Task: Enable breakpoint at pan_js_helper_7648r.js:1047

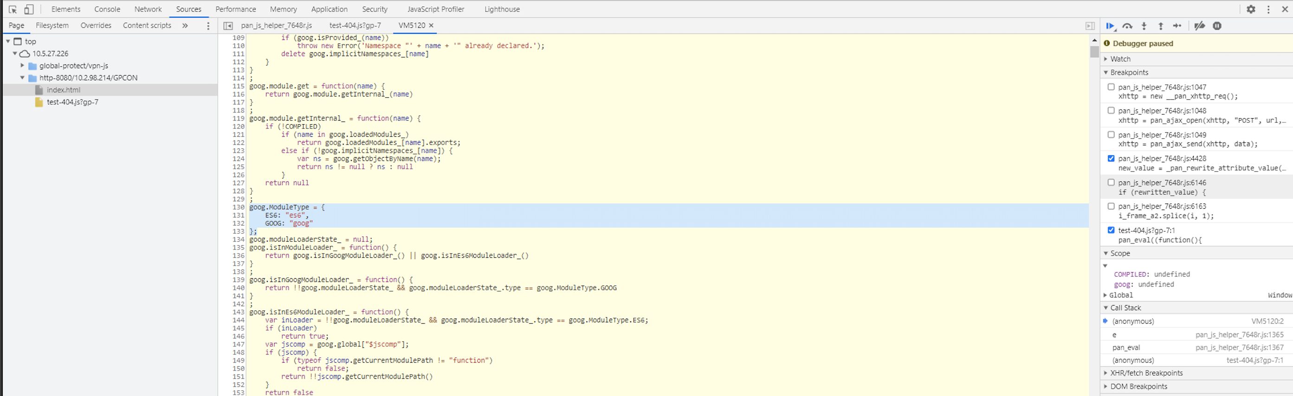Action: point(1111,87)
